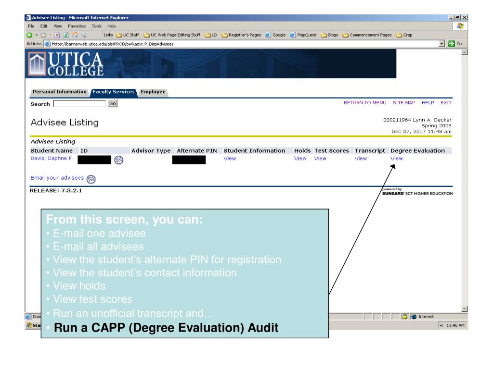Image resolution: width=493 pixels, height=369 pixels.
Task: Select the Faculty Services tab
Action: (x=114, y=92)
